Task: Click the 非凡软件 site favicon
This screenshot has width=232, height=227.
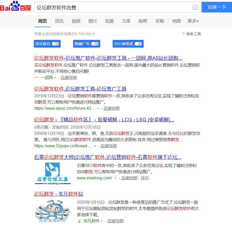Action: tap(80, 221)
